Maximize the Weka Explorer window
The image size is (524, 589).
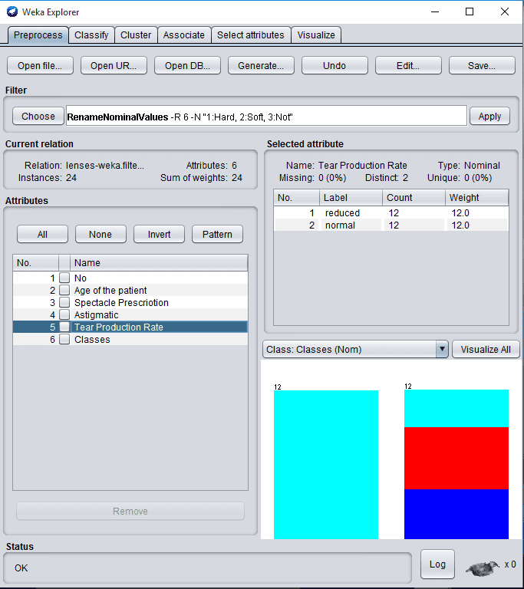(x=470, y=12)
